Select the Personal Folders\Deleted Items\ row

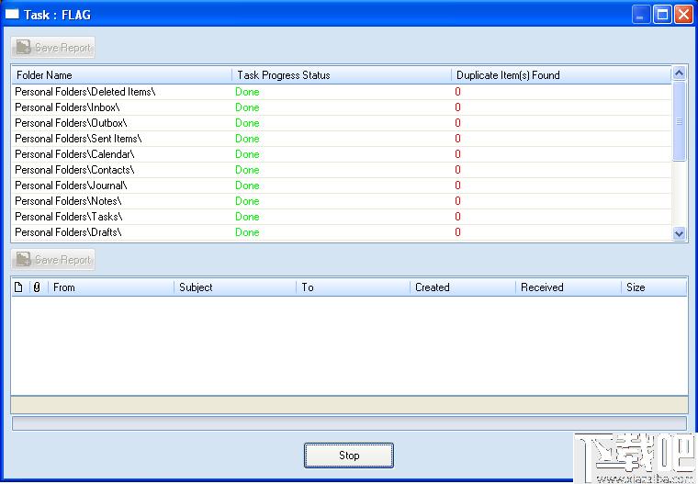click(342, 92)
